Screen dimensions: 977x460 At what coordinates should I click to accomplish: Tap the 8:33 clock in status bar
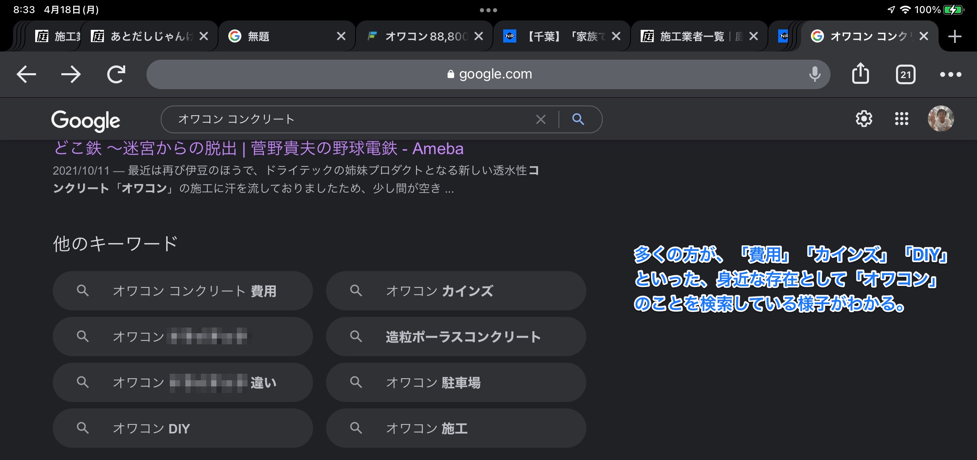coord(24,10)
